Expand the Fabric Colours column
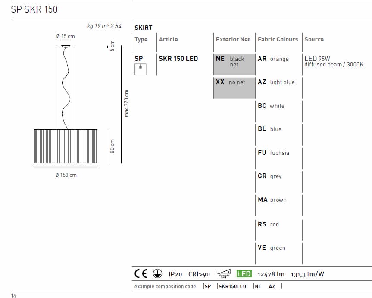 278,39
